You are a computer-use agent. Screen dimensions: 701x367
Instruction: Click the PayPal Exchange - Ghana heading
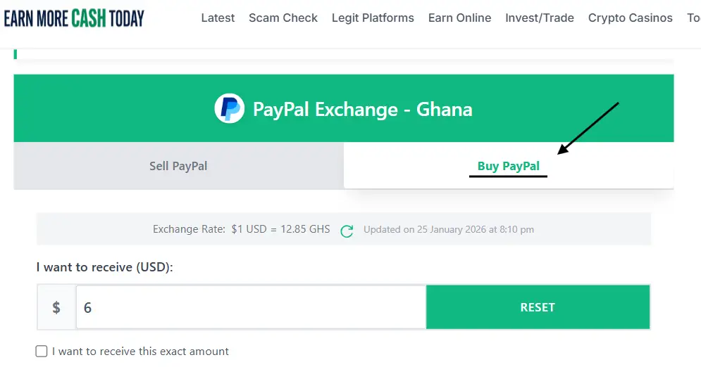362,110
